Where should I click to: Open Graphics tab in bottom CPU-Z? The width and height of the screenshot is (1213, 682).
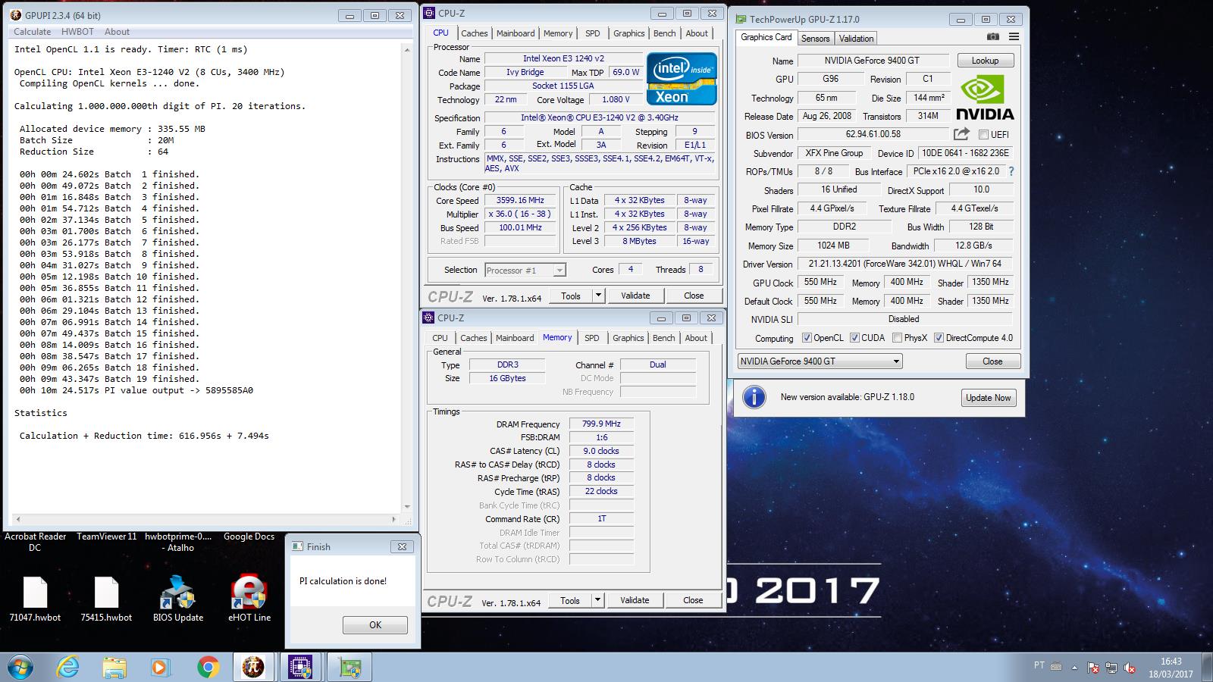628,338
